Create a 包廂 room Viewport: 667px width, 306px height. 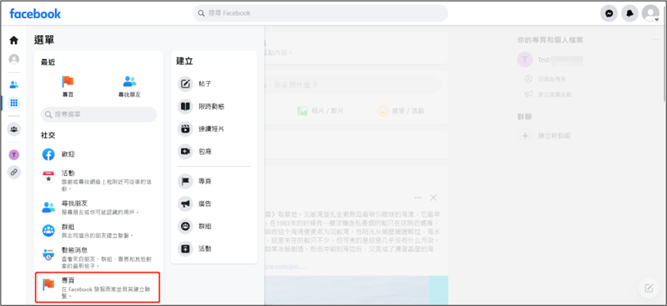click(x=214, y=151)
